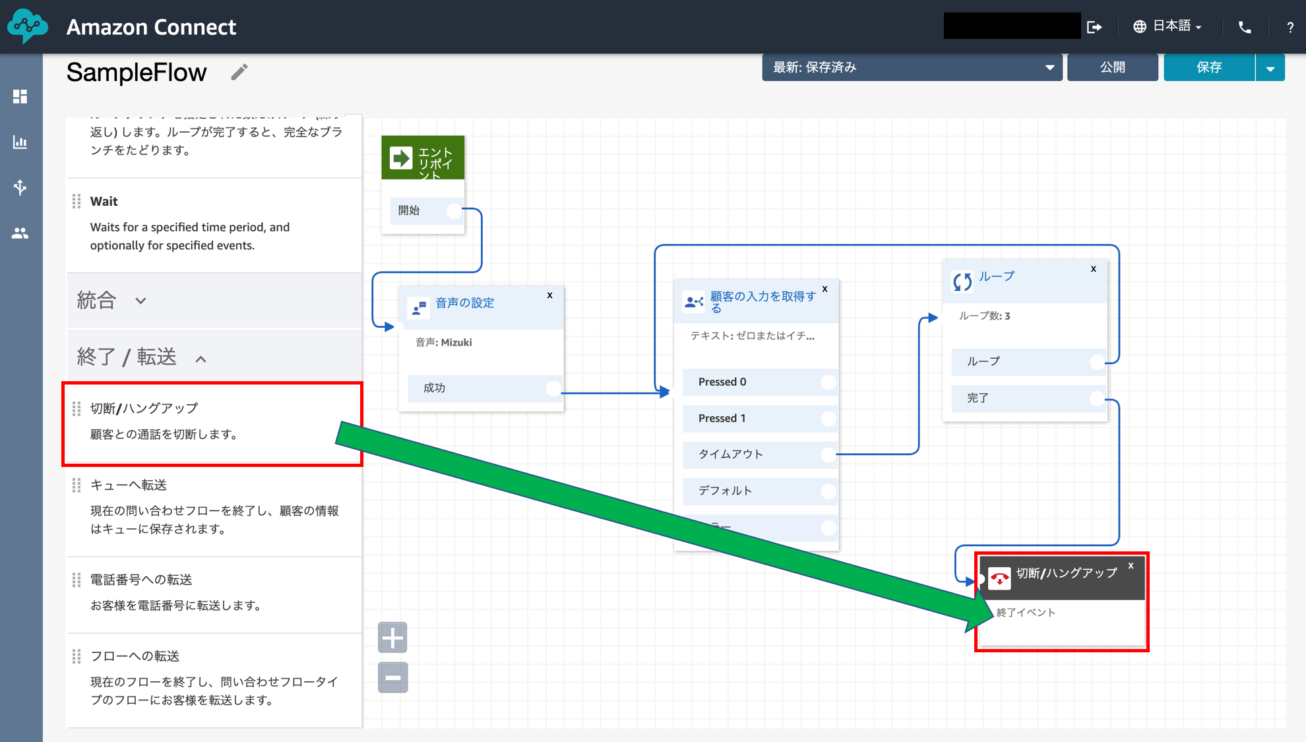Open the users sidebar icon
The image size is (1306, 742).
coord(20,233)
